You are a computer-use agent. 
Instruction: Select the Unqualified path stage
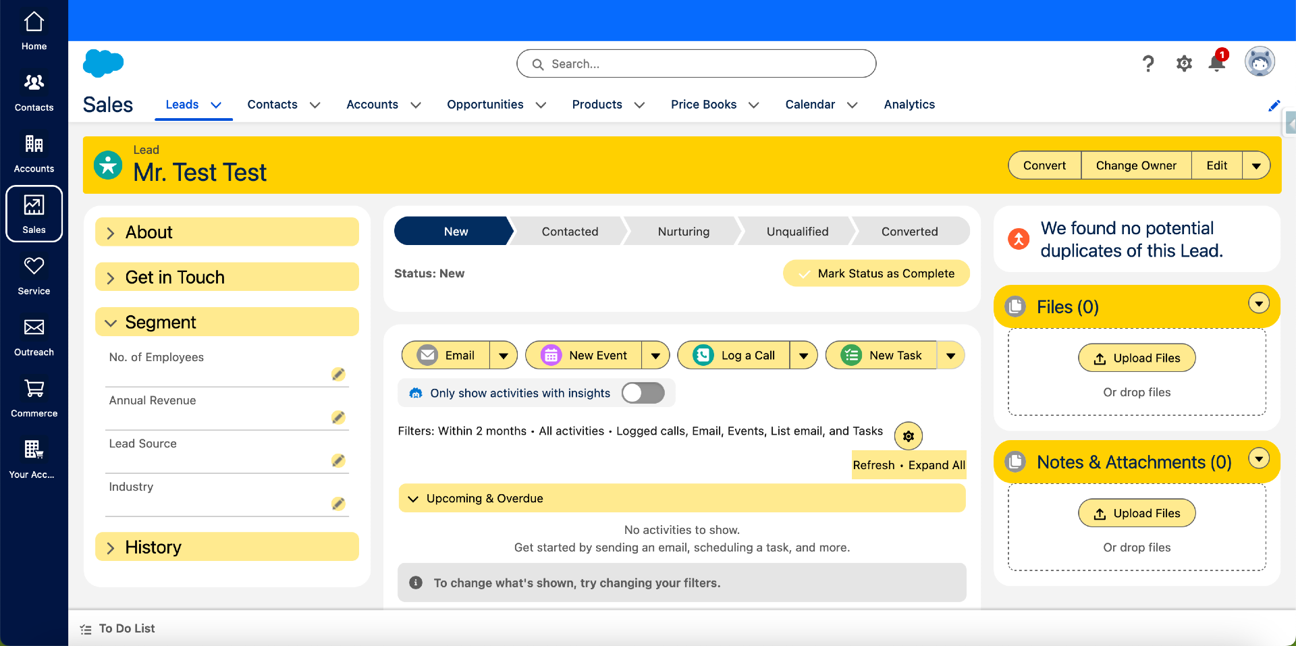798,232
